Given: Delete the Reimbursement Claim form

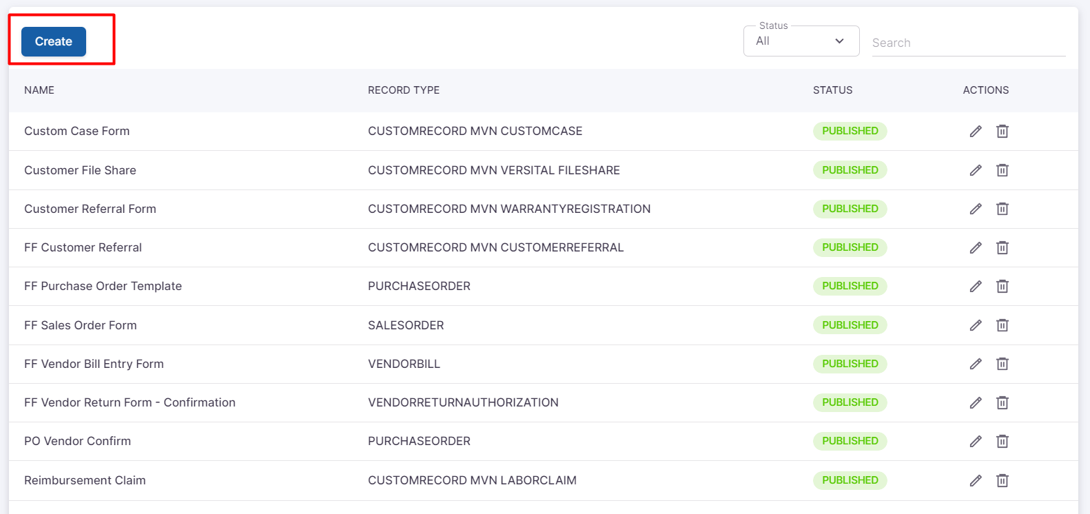Looking at the screenshot, I should coord(1002,480).
